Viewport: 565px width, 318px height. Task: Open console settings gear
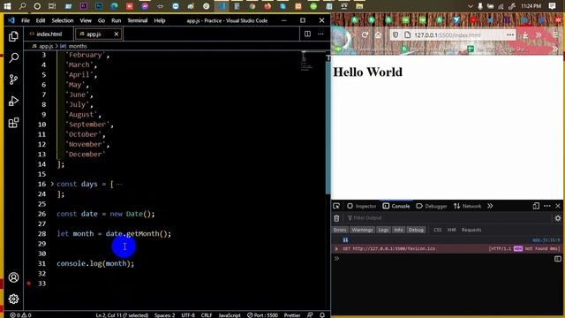pyautogui.click(x=557, y=218)
